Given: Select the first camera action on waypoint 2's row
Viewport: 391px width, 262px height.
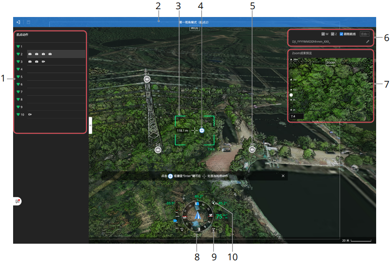Looking at the screenshot, I should pos(30,54).
